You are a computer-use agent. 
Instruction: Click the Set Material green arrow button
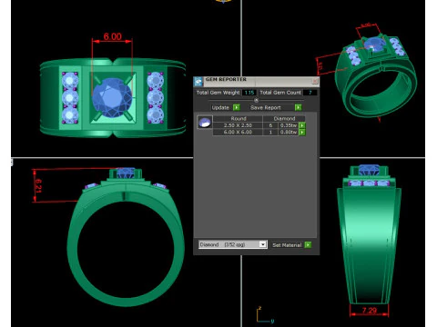(x=308, y=244)
